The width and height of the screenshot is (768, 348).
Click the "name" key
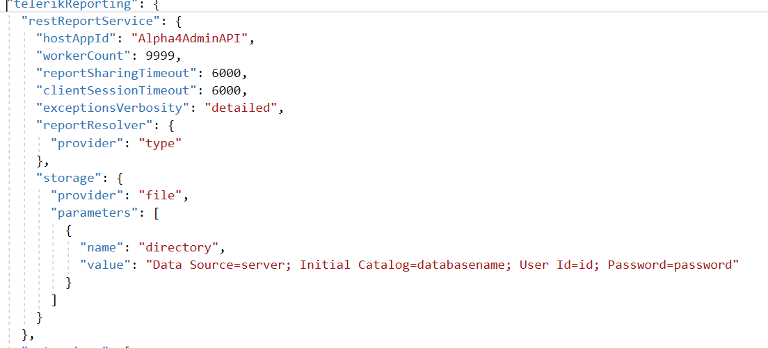click(x=102, y=248)
